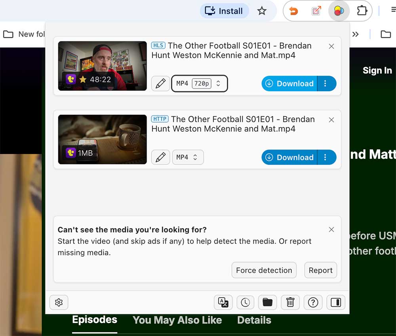This screenshot has width=396, height=336.
Task: Open the MP4 720p quality dropdown
Action: point(200,83)
